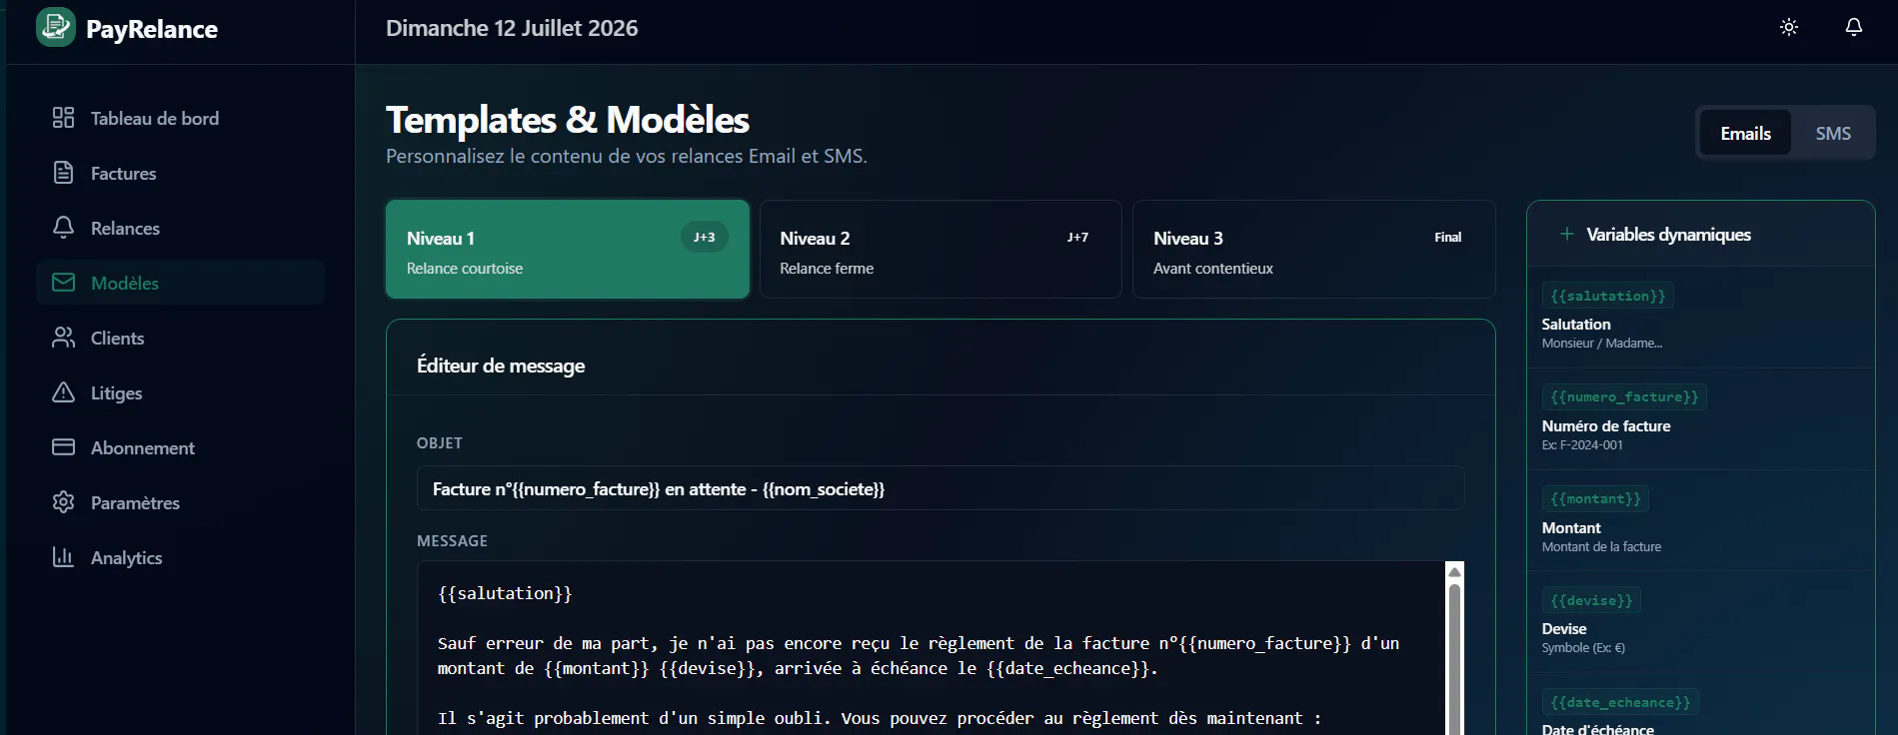Click 'Symbole (Ex: €)' description
The height and width of the screenshot is (735, 1898).
[1583, 647]
